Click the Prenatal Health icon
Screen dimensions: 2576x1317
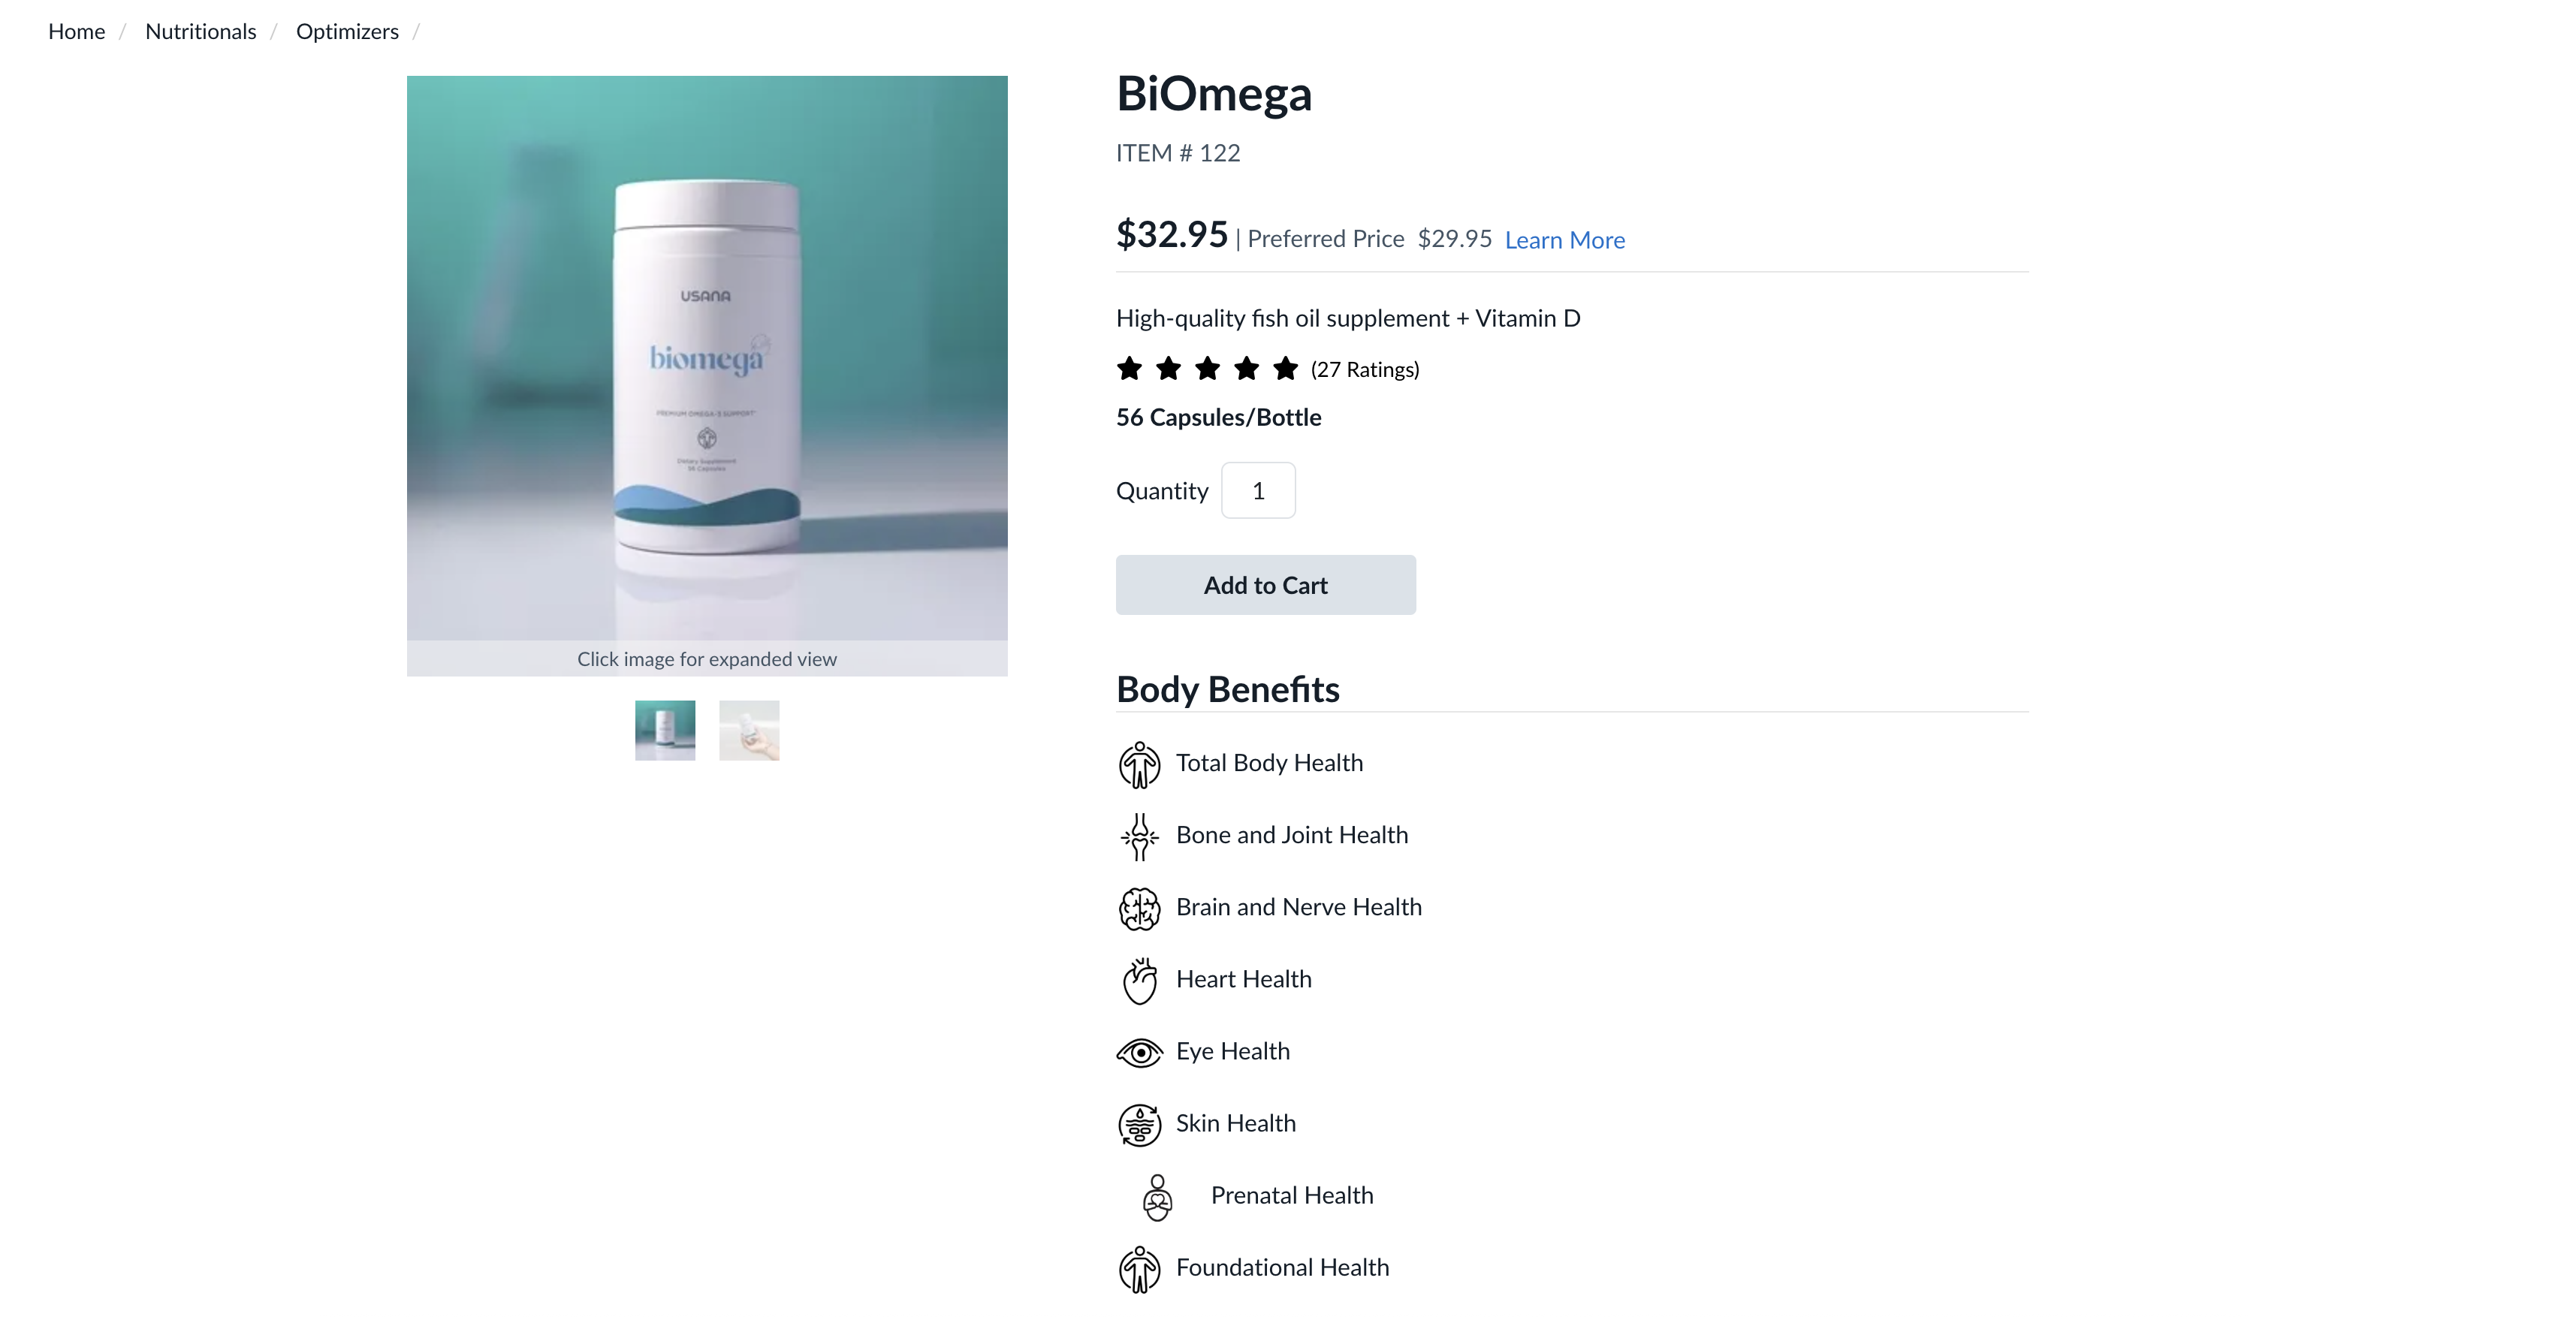1157,1197
